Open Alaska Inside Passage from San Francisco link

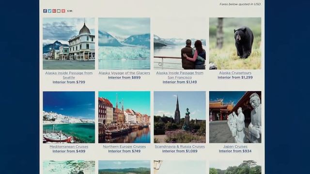click(180, 75)
